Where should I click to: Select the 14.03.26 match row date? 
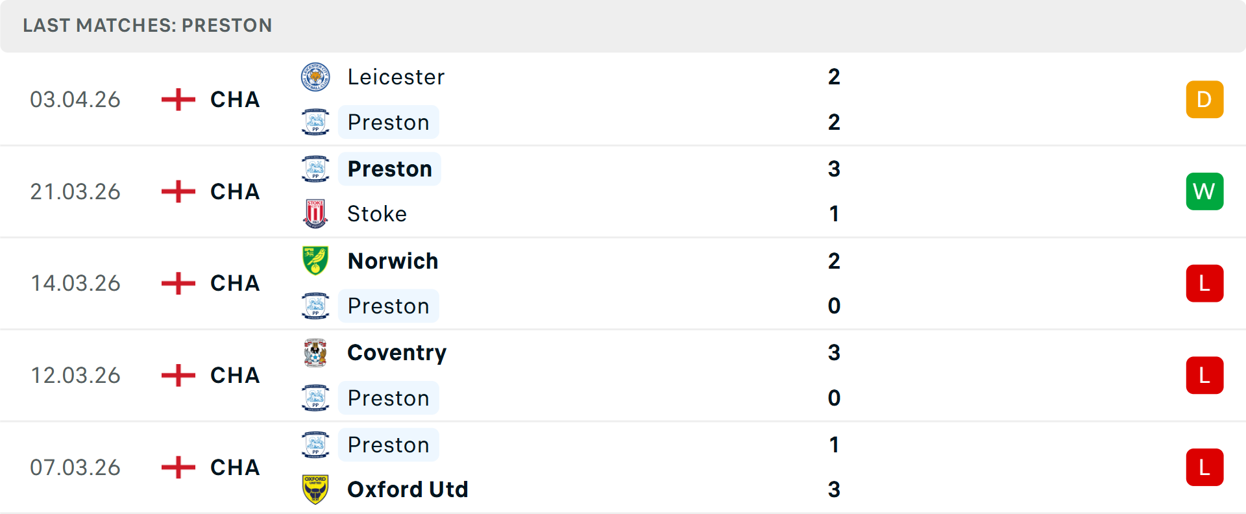click(x=75, y=284)
